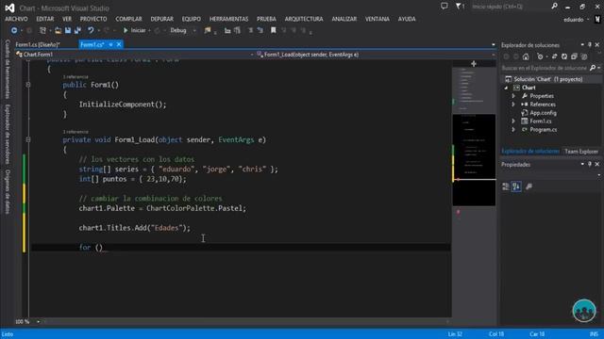Screen dimensions: 604x339
Task: Open the VENTANA menu
Action: [x=377, y=19]
